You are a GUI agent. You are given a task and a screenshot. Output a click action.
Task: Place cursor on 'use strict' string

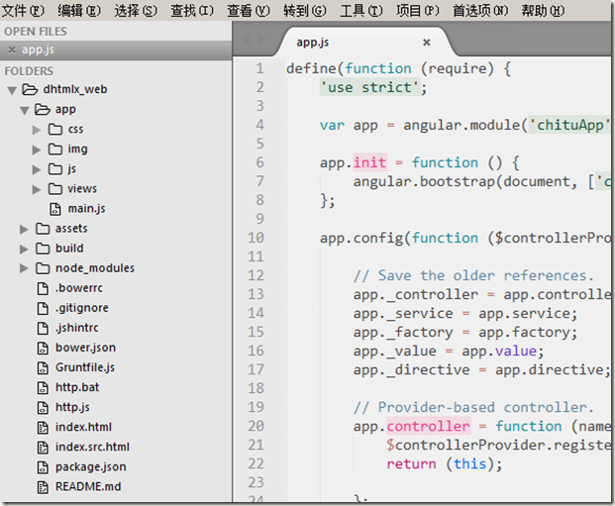coord(369,87)
